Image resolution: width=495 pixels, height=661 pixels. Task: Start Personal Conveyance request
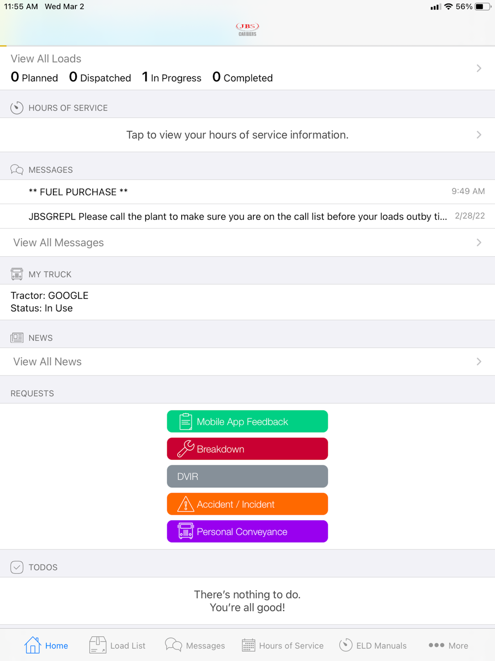(x=247, y=531)
